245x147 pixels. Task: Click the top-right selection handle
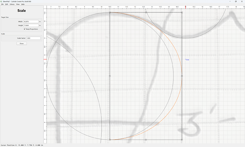(182, 12)
